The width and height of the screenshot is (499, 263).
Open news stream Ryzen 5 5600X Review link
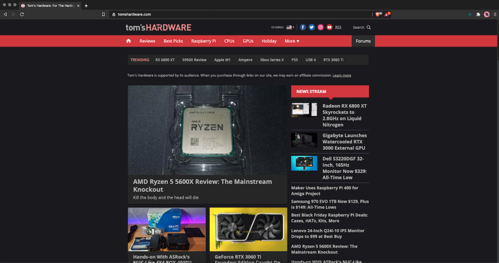coord(324,249)
